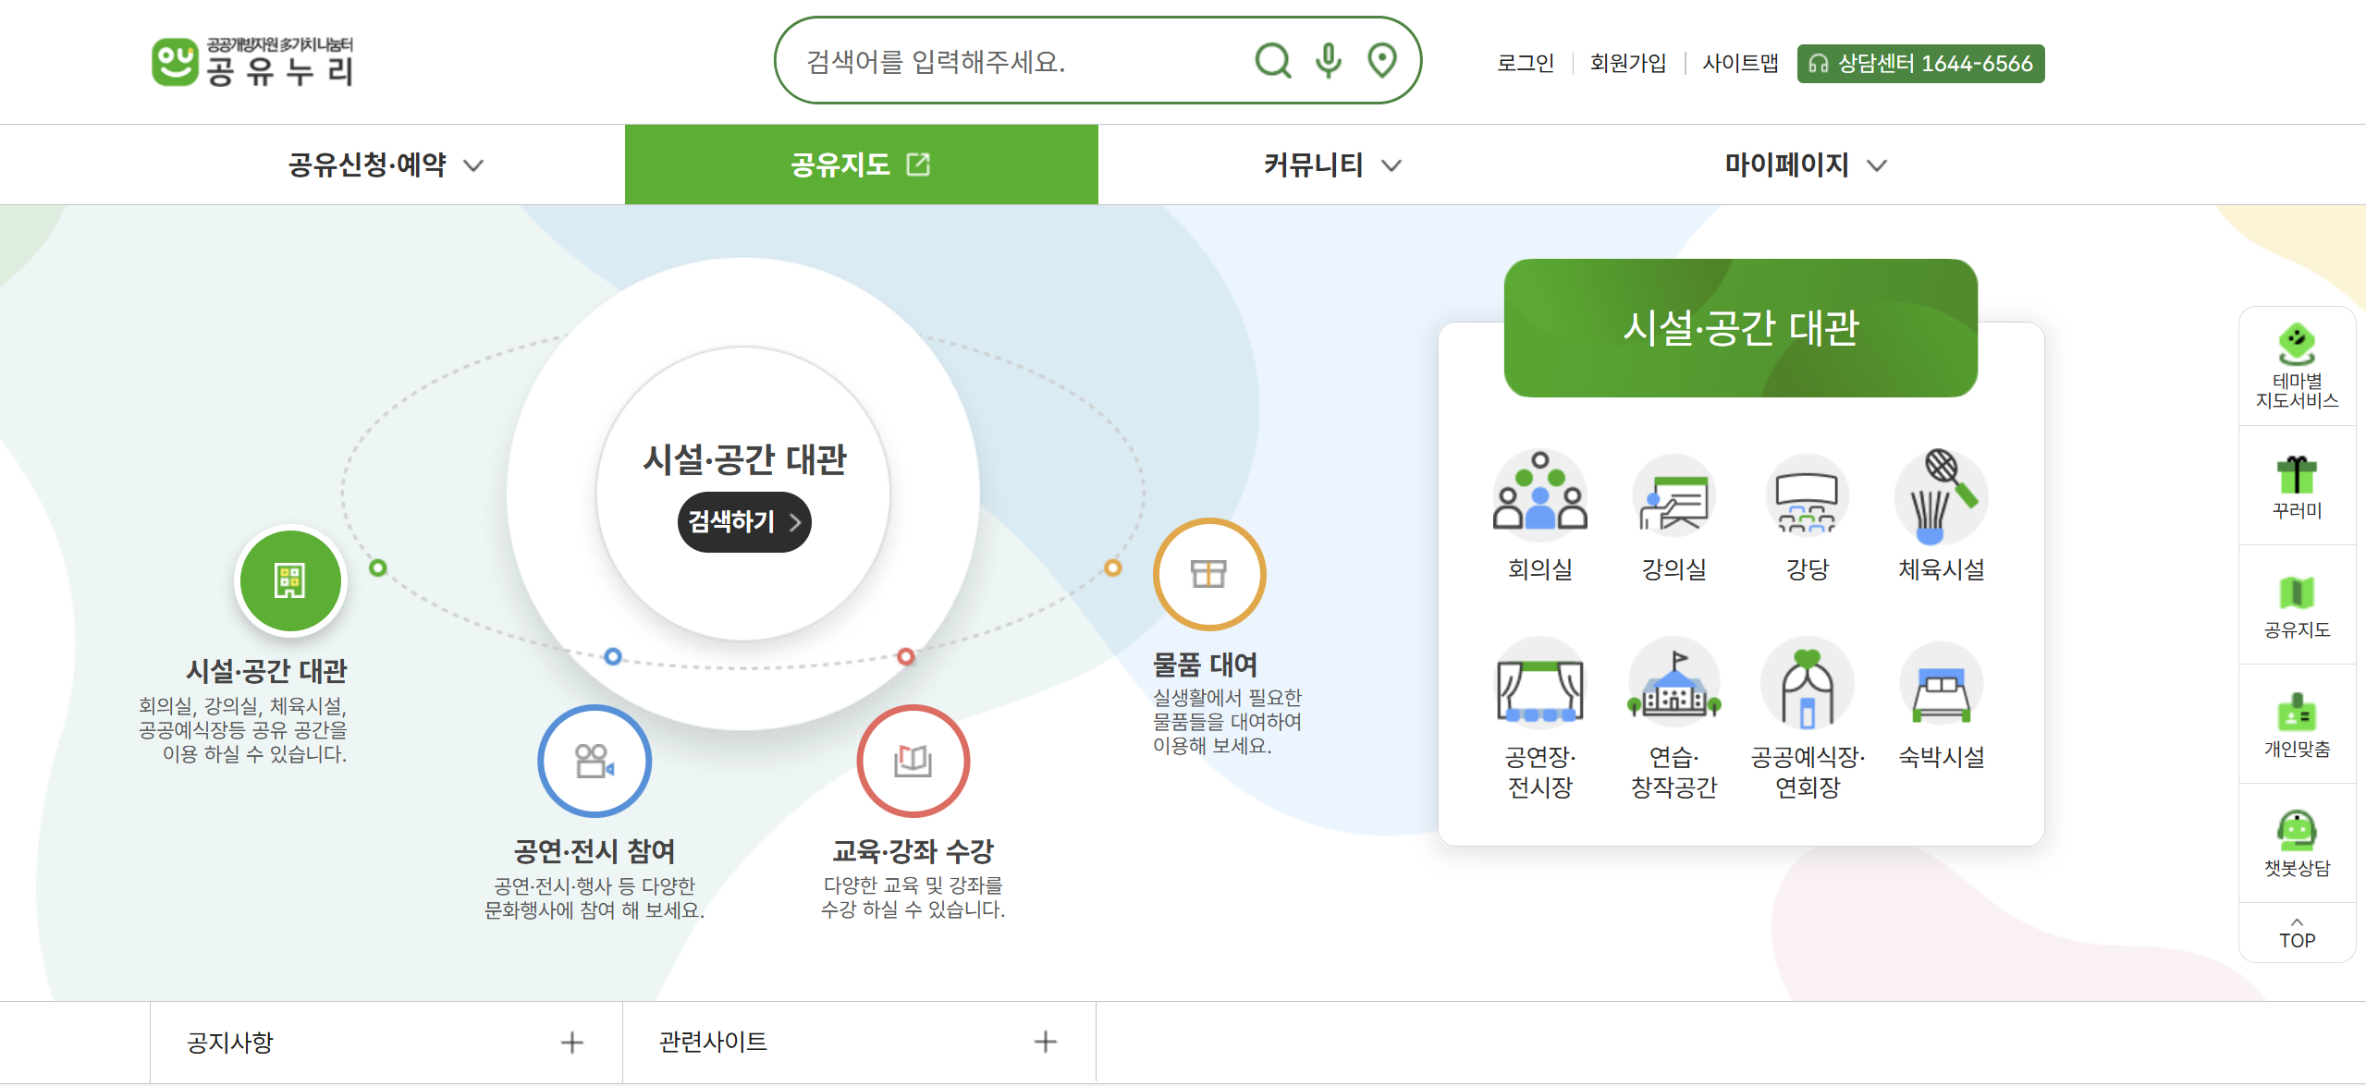This screenshot has height=1086, width=2366.
Task: Open the 챗봇상담 chatbot icon in sidebar
Action: [x=2297, y=832]
